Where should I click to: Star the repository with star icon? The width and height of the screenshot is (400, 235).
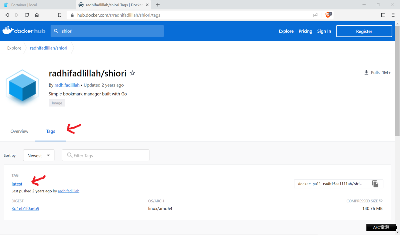[132, 73]
